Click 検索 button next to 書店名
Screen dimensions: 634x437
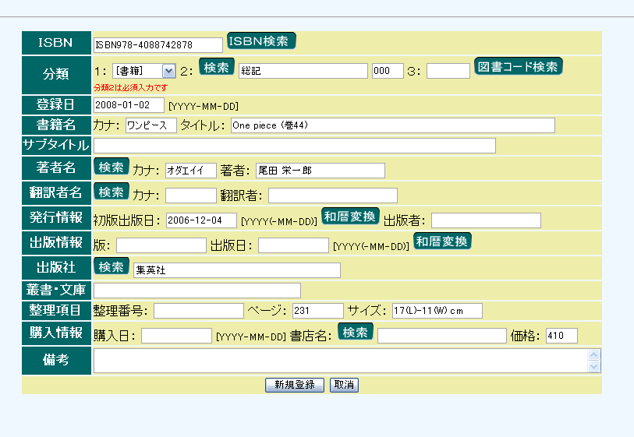click(355, 332)
